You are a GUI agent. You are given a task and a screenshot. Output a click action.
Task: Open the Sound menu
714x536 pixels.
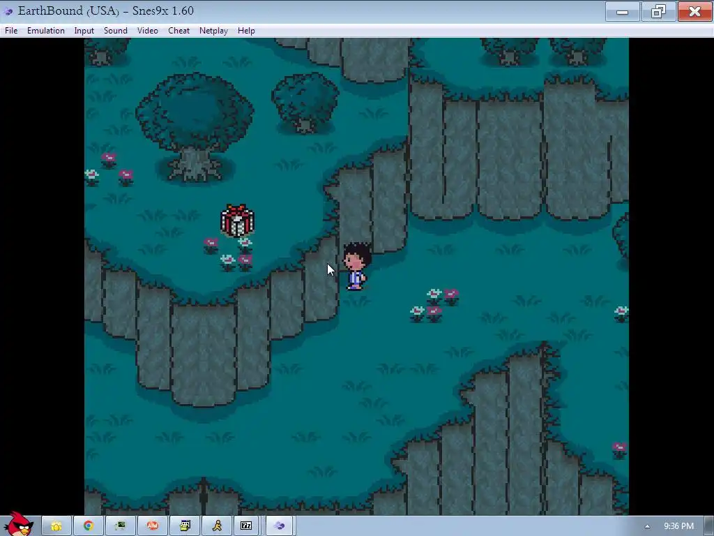(115, 31)
